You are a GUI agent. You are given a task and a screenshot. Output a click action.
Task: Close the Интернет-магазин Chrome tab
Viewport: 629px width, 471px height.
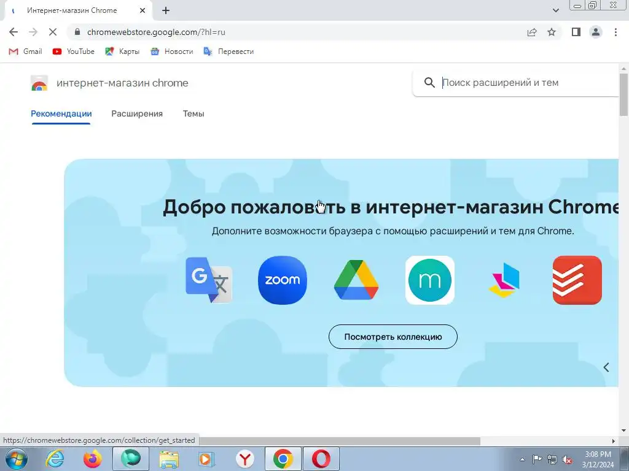142,11
